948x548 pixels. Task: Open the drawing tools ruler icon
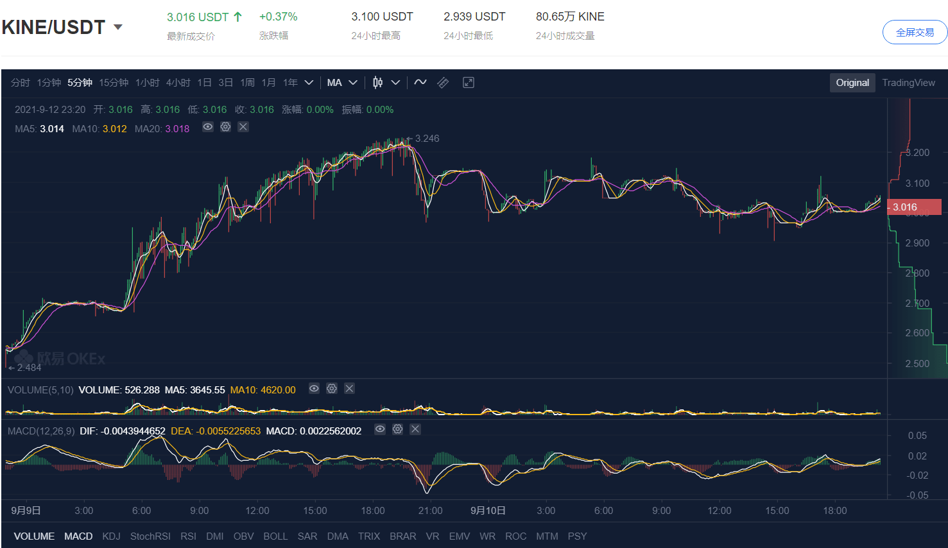point(443,83)
